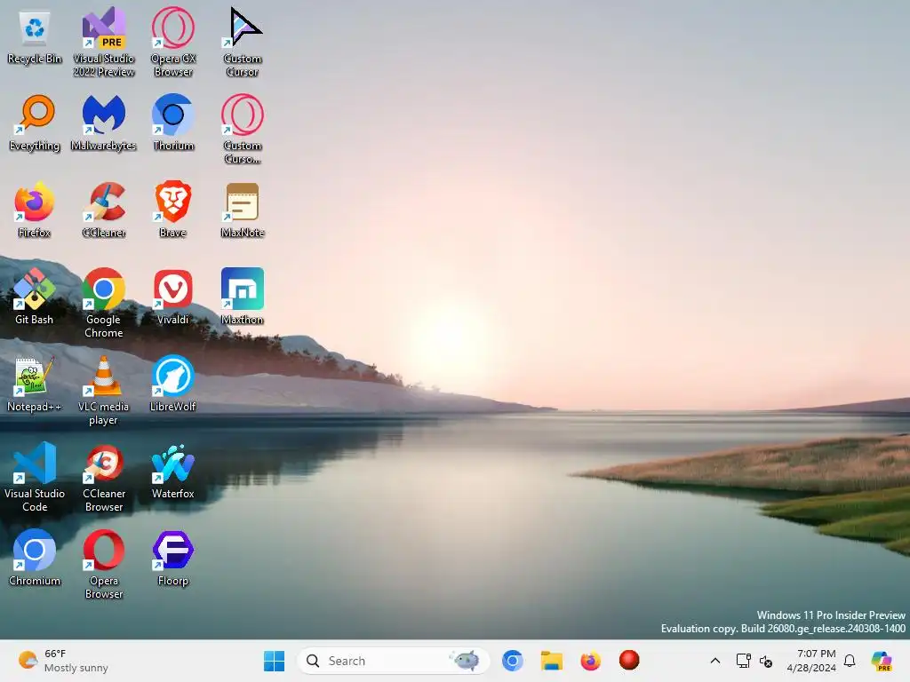
Task: Select the Custom Curso... Opera-ring shortcut
Action: click(x=243, y=129)
